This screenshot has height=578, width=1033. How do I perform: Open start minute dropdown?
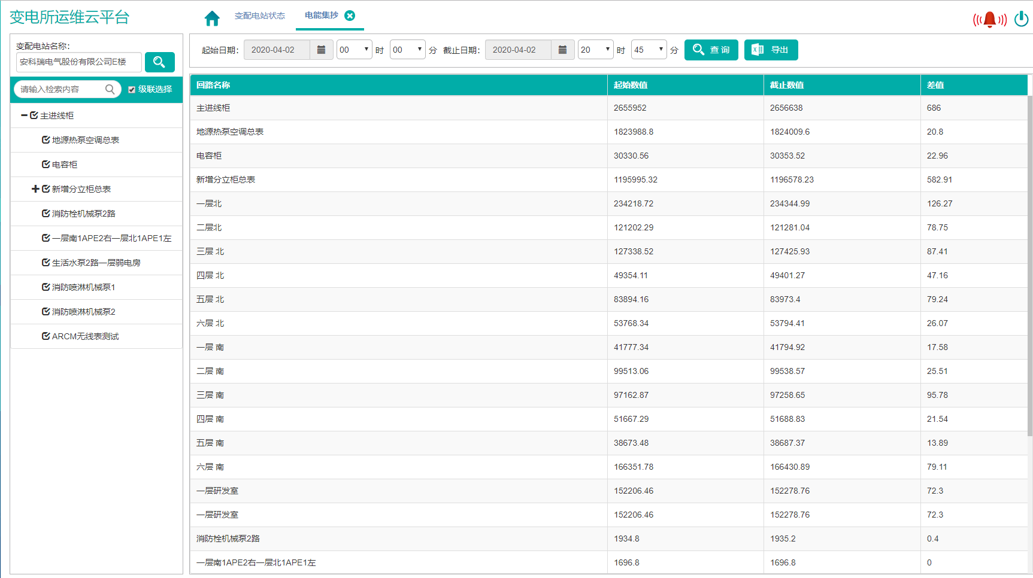coord(408,50)
